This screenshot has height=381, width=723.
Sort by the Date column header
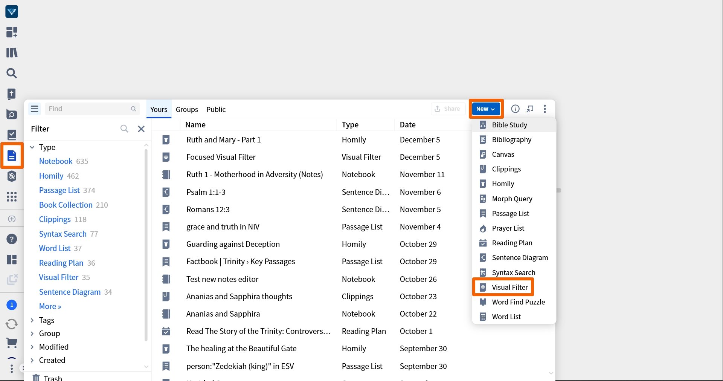(x=408, y=125)
